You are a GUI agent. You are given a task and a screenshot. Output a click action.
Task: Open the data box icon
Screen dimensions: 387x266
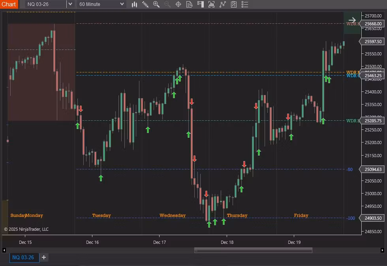[189, 4]
